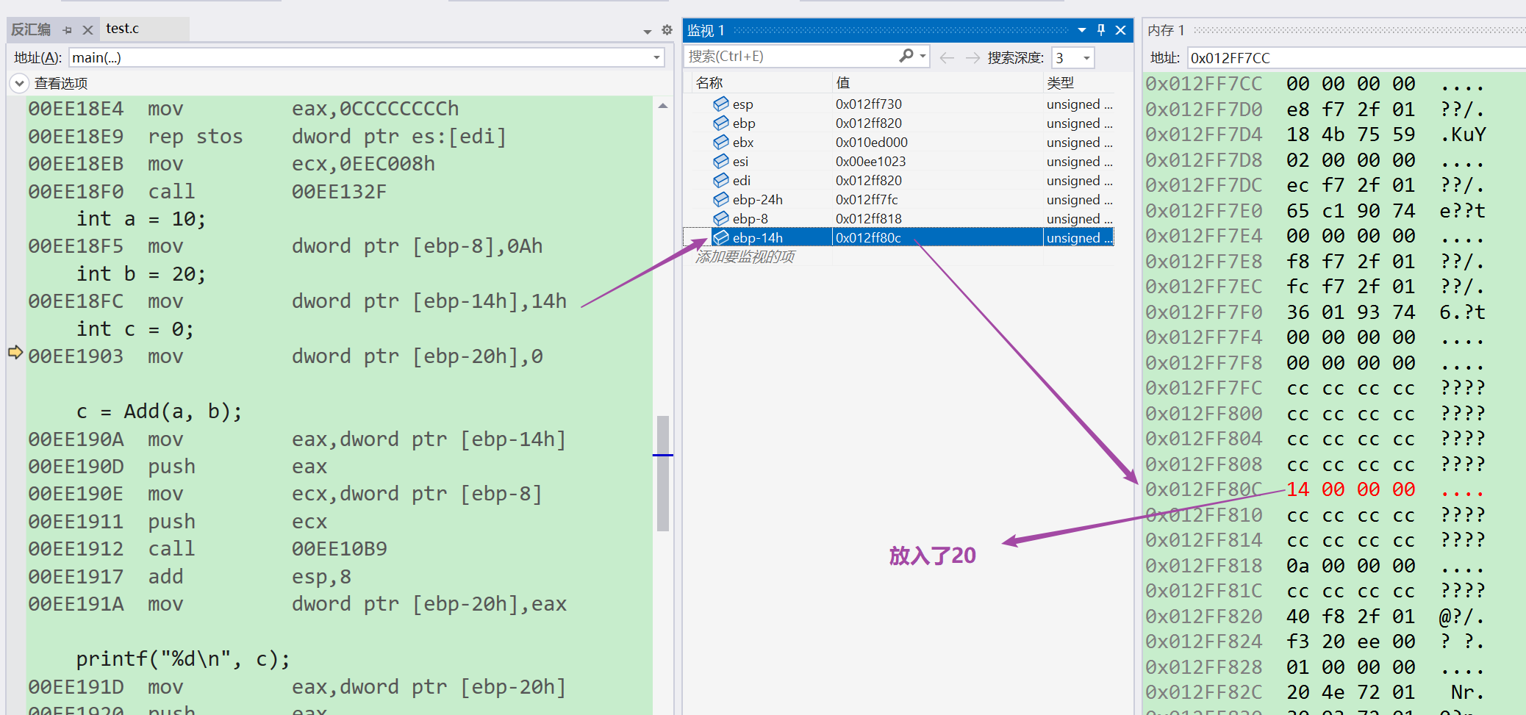
Task: Select the ebx watch entry icon
Action: (721, 142)
